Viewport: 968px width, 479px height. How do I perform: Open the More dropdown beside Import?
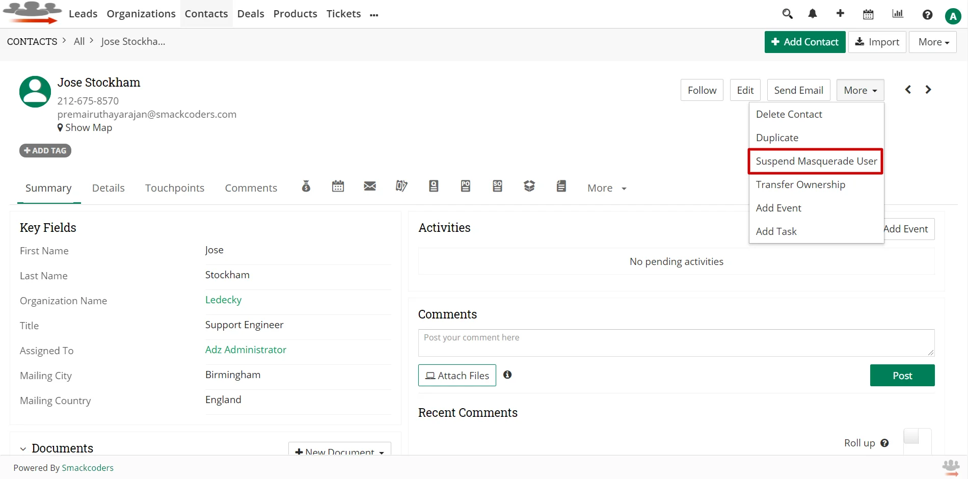pos(933,42)
